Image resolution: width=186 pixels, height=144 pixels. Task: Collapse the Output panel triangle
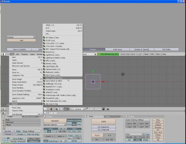(x=3, y=116)
